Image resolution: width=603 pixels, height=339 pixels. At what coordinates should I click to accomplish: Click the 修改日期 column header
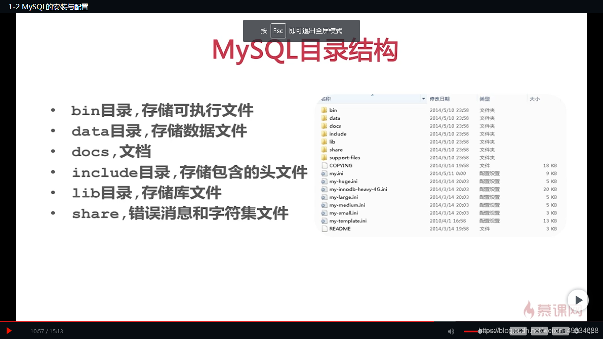point(440,99)
